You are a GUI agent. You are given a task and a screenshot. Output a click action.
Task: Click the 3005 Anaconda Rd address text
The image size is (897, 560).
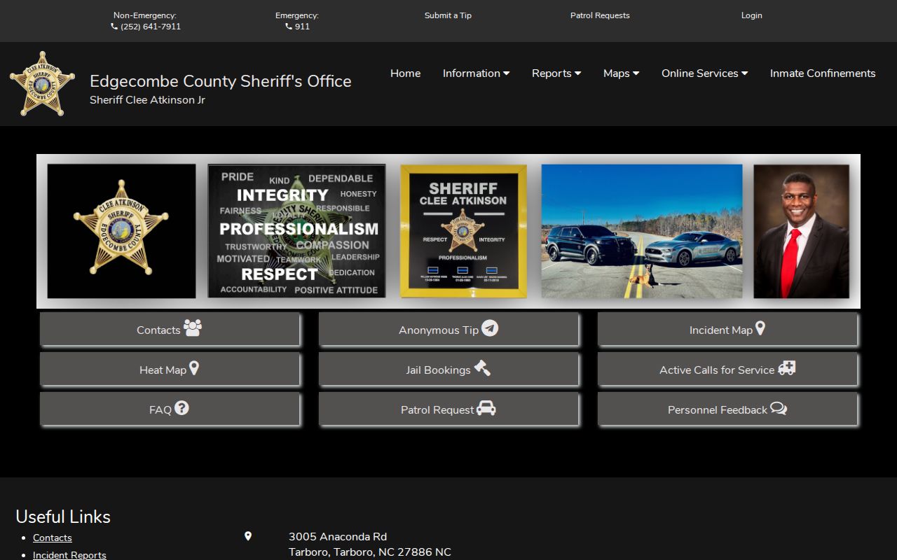(x=338, y=537)
